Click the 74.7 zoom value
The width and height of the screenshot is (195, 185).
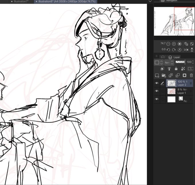163,43
